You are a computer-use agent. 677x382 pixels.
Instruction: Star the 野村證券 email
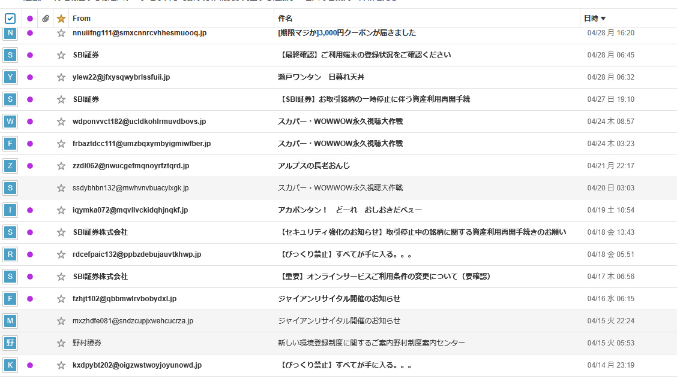(61, 343)
